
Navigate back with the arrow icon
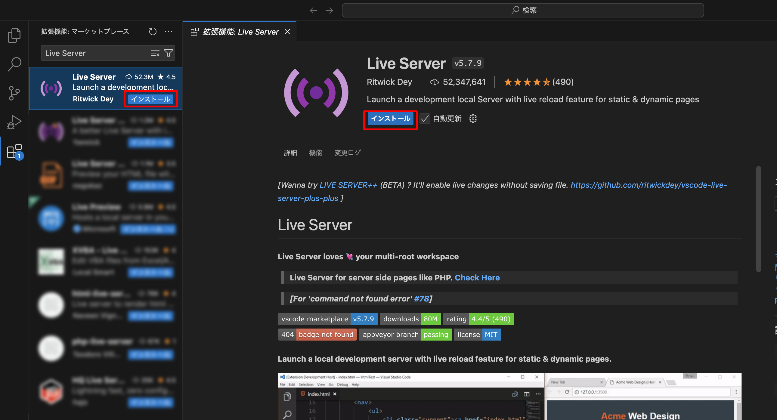tap(313, 10)
